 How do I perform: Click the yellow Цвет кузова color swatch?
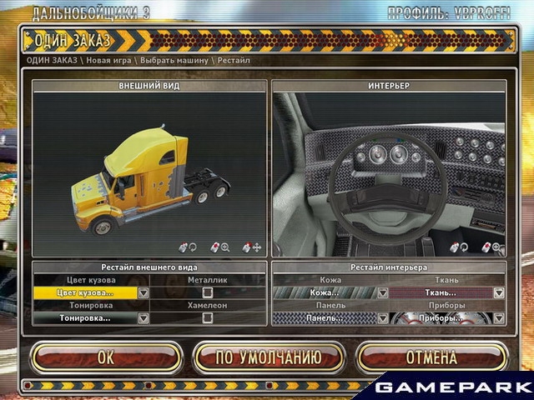pyautogui.click(x=85, y=292)
